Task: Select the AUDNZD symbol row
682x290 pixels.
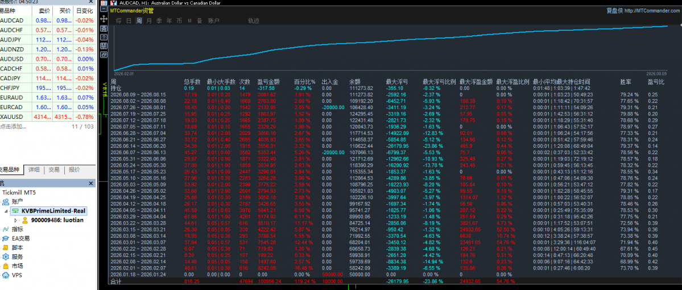Action: click(x=47, y=49)
